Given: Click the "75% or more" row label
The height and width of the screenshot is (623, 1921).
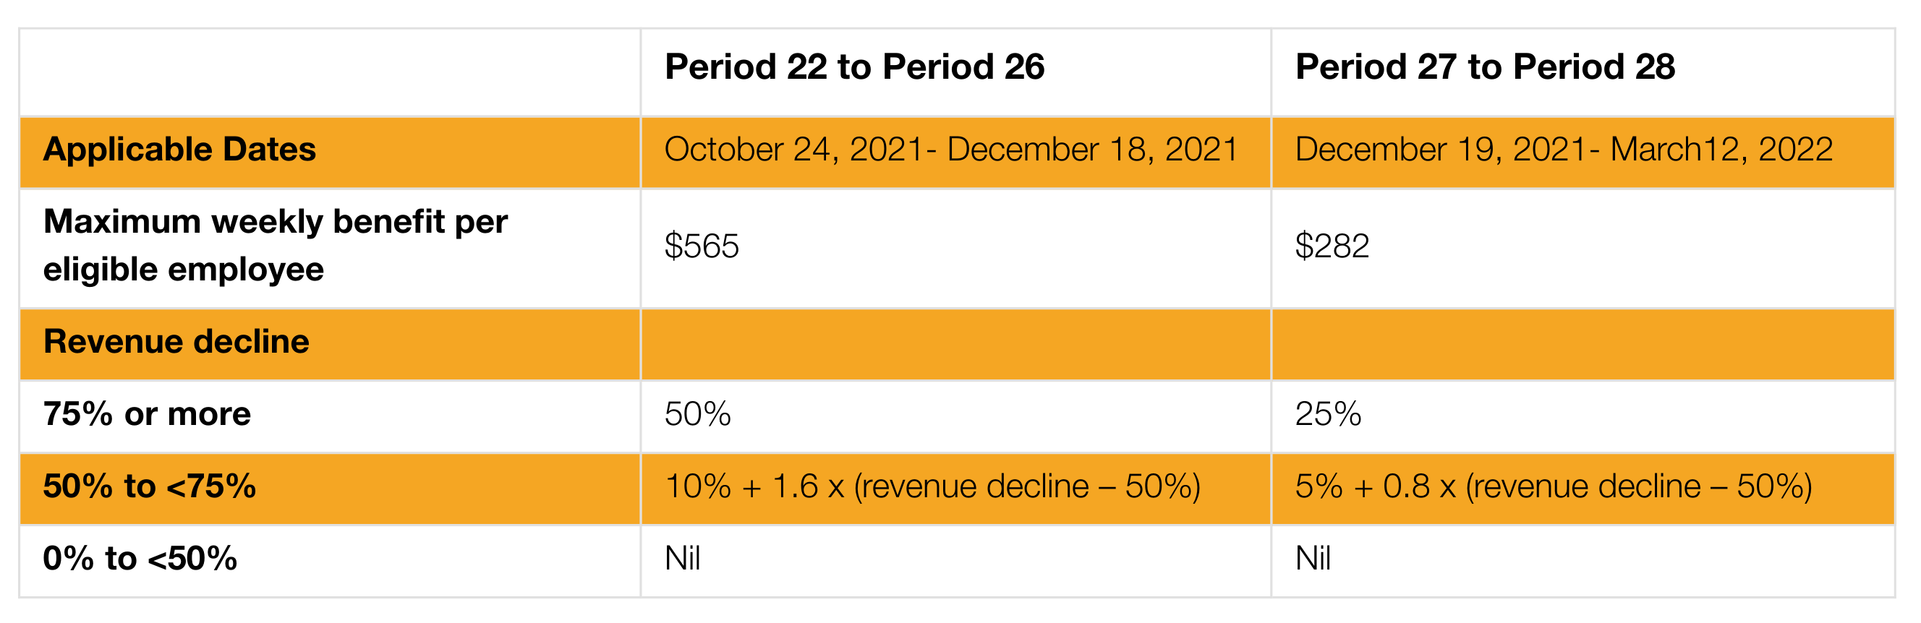Looking at the screenshot, I should click(x=147, y=414).
